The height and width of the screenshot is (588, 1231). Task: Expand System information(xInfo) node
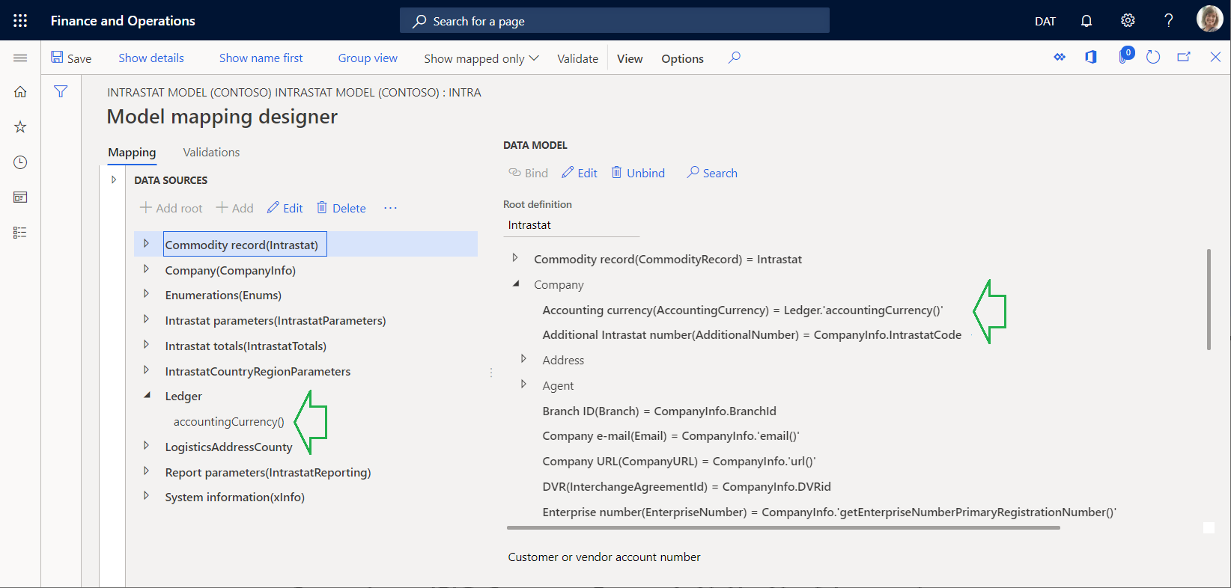coord(146,496)
